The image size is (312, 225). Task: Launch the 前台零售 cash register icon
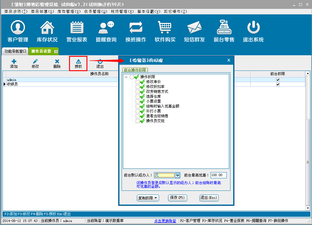pyautogui.click(x=224, y=28)
